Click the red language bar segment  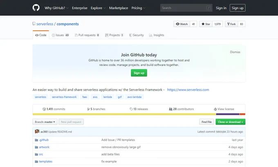pyautogui.click(x=242, y=114)
